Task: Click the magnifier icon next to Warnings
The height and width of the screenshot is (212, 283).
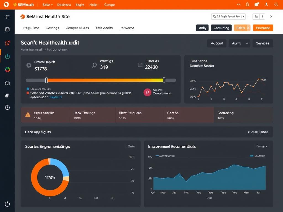Action: [94, 65]
